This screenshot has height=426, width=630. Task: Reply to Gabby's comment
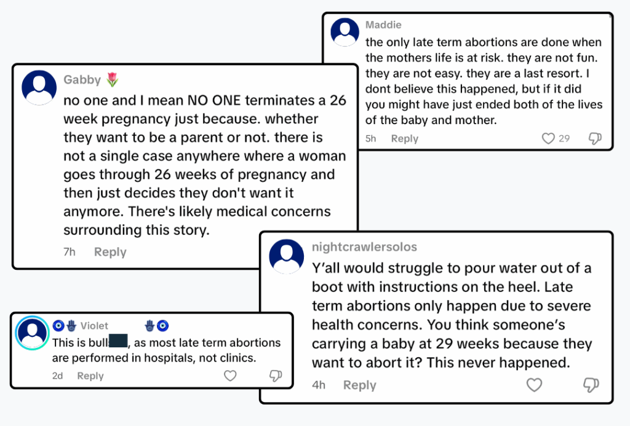pyautogui.click(x=110, y=252)
